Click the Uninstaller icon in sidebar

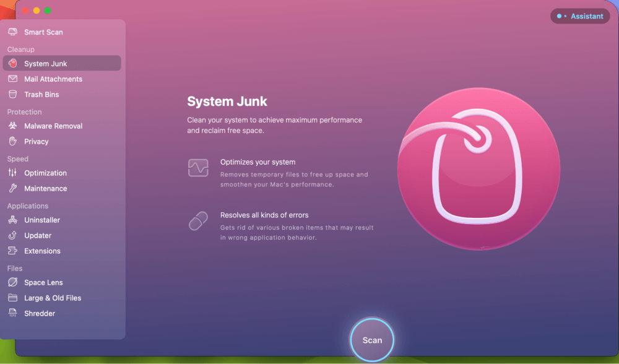pos(12,220)
